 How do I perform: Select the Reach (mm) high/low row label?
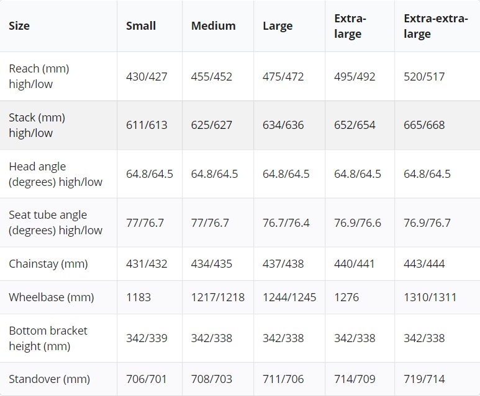point(38,76)
